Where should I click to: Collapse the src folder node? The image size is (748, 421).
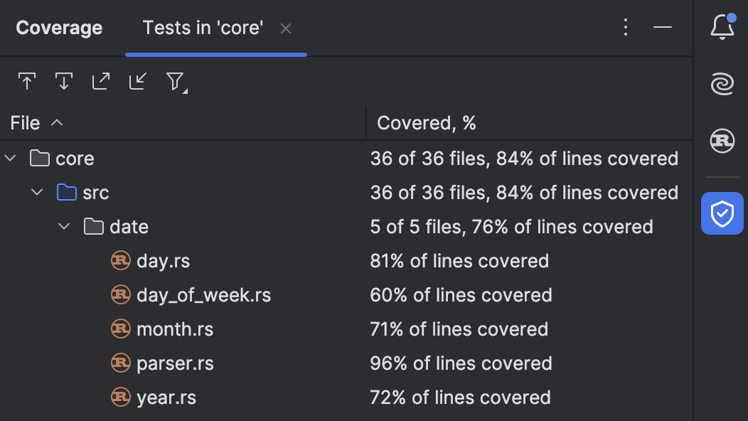(x=37, y=192)
